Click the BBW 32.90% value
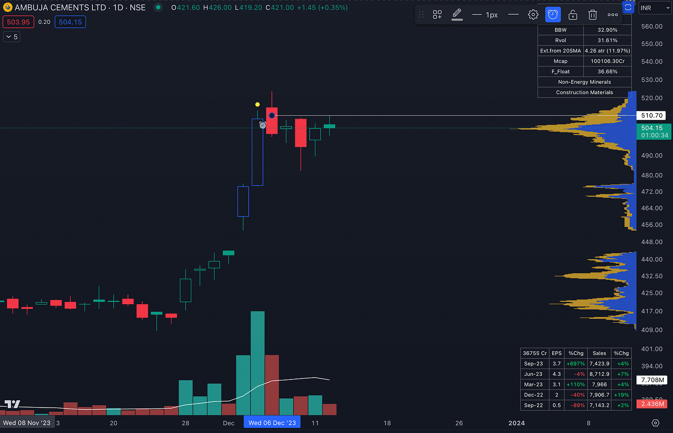673x433 pixels. pos(607,30)
